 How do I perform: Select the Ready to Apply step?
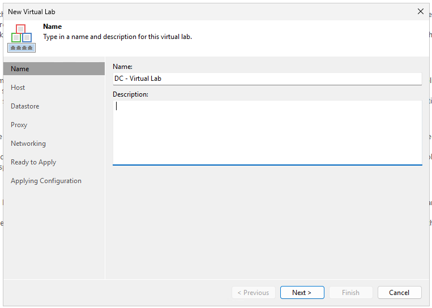33,162
